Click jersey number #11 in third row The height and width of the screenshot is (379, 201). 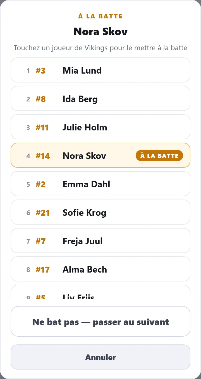click(x=42, y=128)
